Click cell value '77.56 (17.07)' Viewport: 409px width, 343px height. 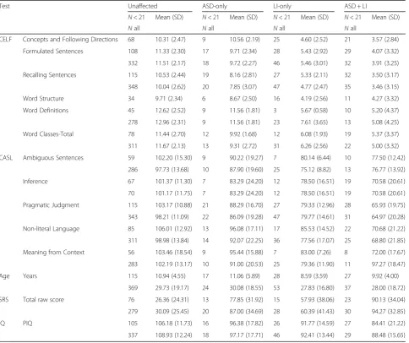317,241
